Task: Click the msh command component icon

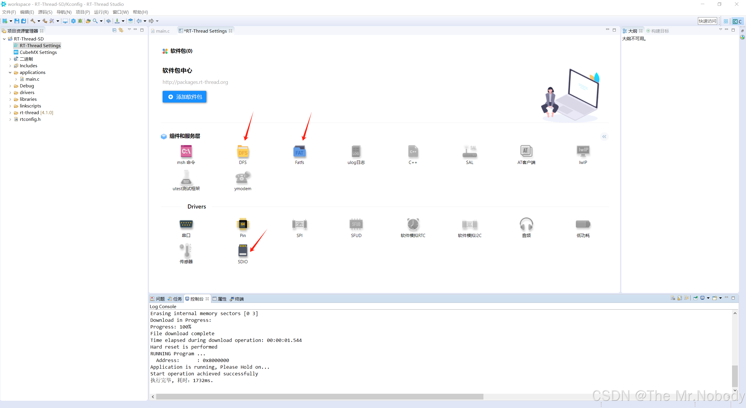Action: tap(186, 152)
